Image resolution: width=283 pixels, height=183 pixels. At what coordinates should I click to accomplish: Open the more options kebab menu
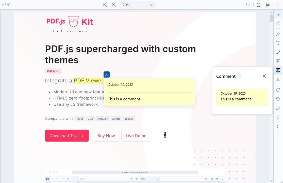click(278, 5)
